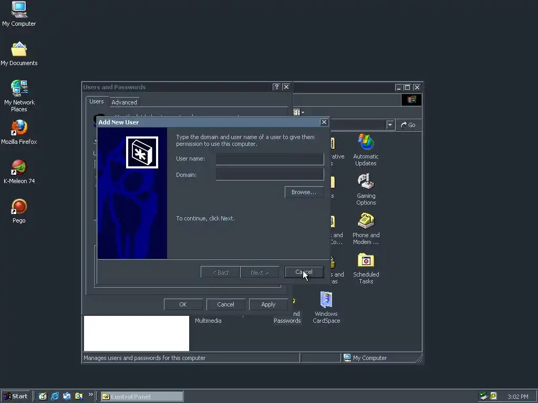The height and width of the screenshot is (403, 538).
Task: Open Gaming Options in Control Panel
Action: [366, 189]
